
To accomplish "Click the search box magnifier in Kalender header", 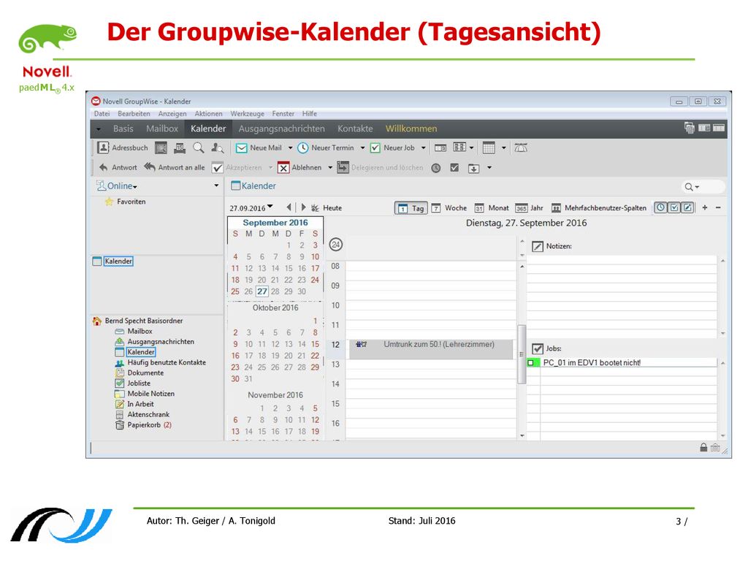I will [x=689, y=186].
